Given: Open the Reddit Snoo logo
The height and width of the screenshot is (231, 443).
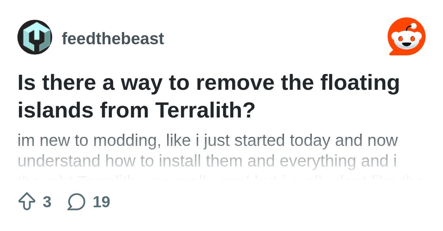Looking at the screenshot, I should 406,36.
